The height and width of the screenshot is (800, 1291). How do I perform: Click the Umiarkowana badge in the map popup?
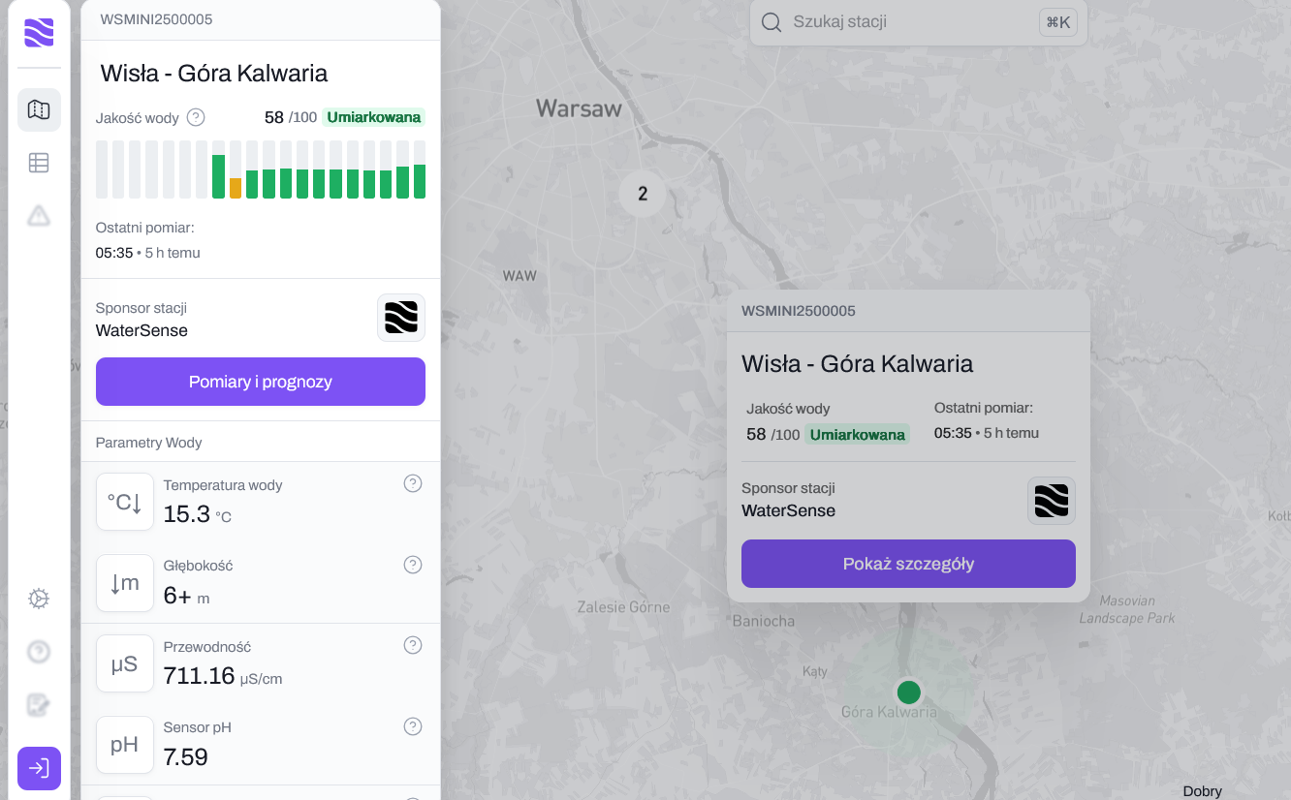858,435
